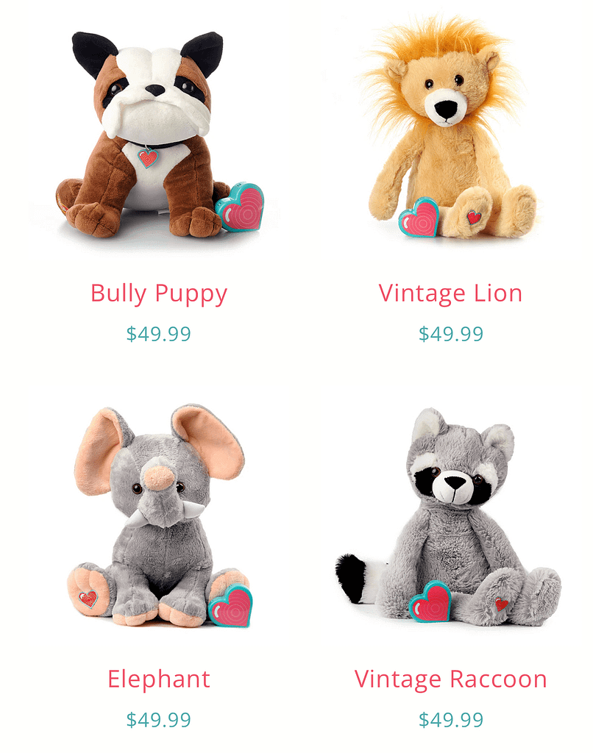Open the Vintage Lion product image

[450, 129]
